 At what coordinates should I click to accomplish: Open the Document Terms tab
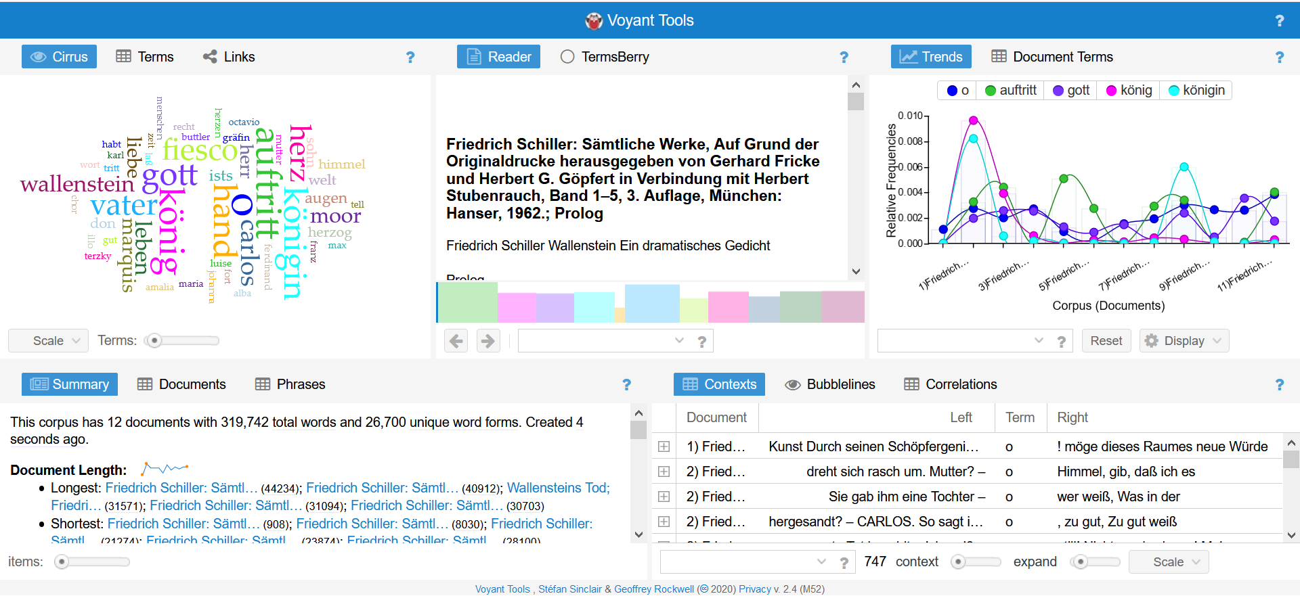[x=1052, y=57]
